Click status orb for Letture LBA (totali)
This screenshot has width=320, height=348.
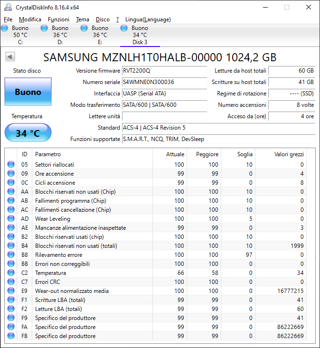(x=11, y=309)
